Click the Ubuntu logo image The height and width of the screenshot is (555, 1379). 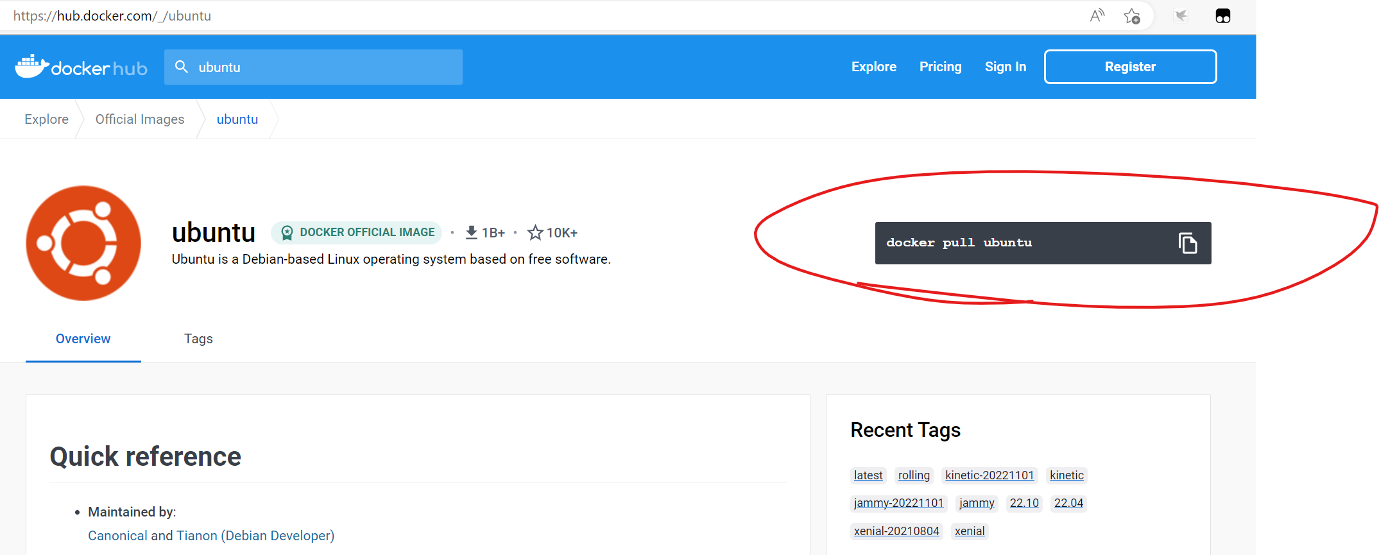pos(83,243)
